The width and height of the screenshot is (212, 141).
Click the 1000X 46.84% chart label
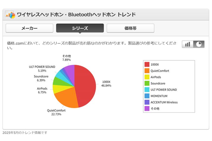tap(106, 84)
